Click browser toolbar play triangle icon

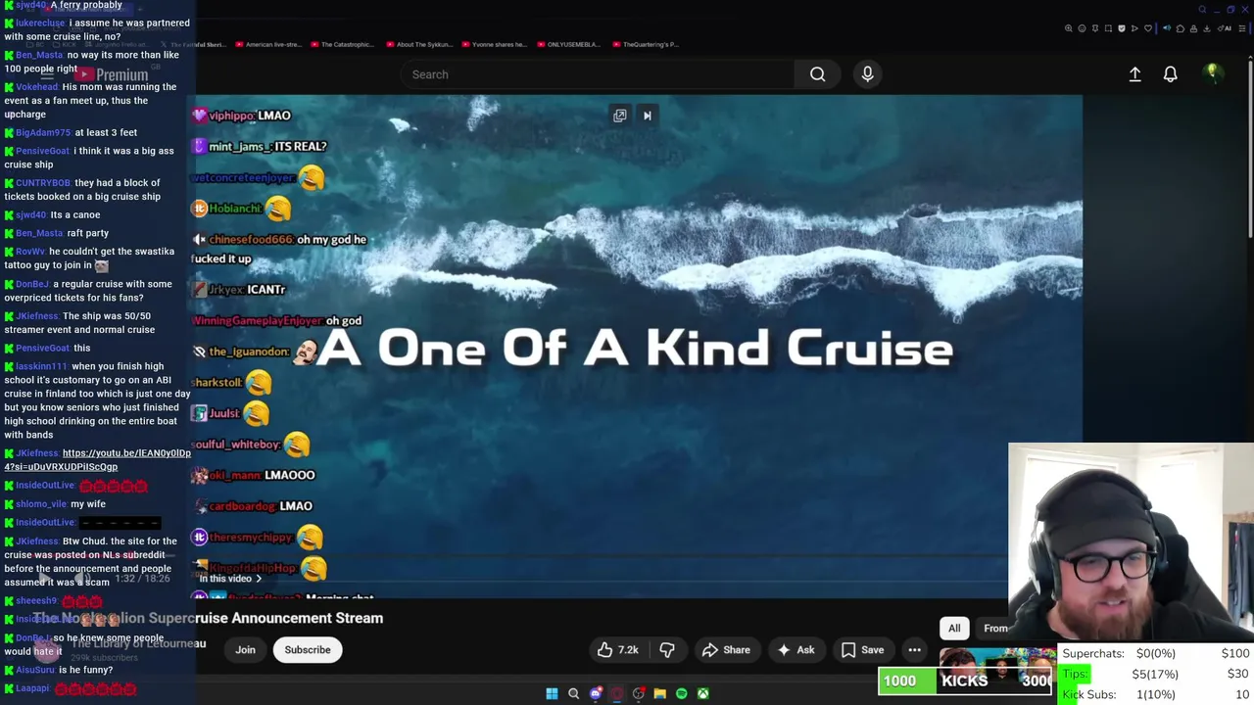click(x=1134, y=28)
